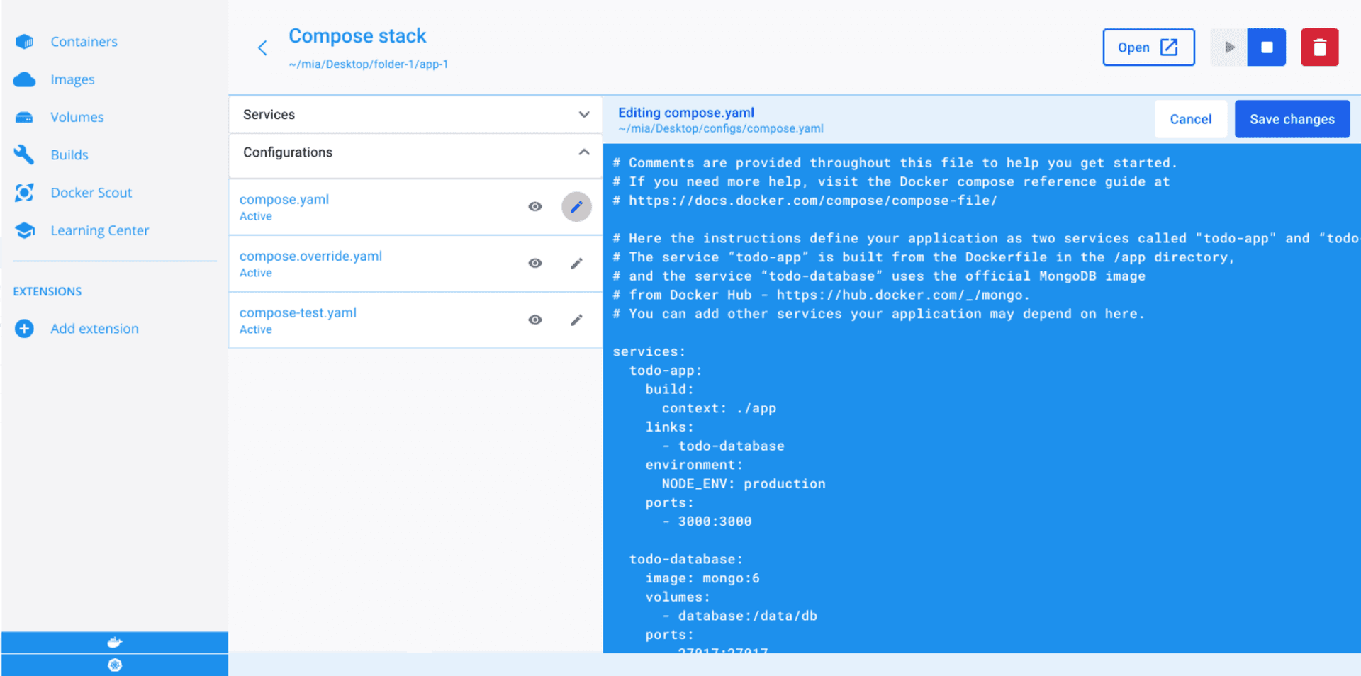Edit compose.yaml with the pencil icon
Viewport: 1361px width, 676px height.
coord(576,207)
